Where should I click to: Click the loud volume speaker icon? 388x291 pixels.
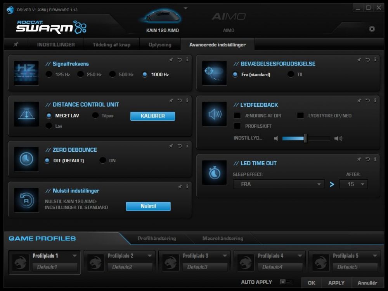click(x=338, y=139)
